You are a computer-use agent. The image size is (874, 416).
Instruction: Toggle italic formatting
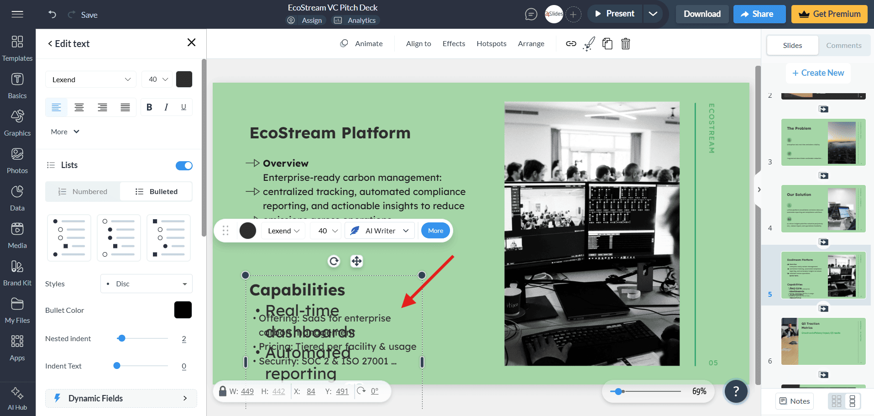click(166, 107)
